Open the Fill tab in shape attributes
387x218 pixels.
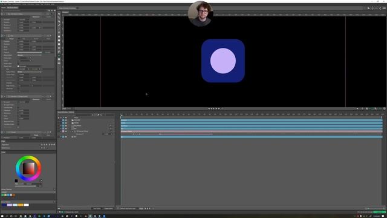pos(24,39)
